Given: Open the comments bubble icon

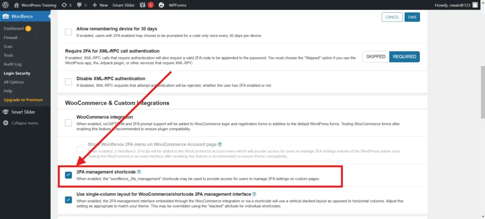Looking at the screenshot, I should click(x=80, y=5).
